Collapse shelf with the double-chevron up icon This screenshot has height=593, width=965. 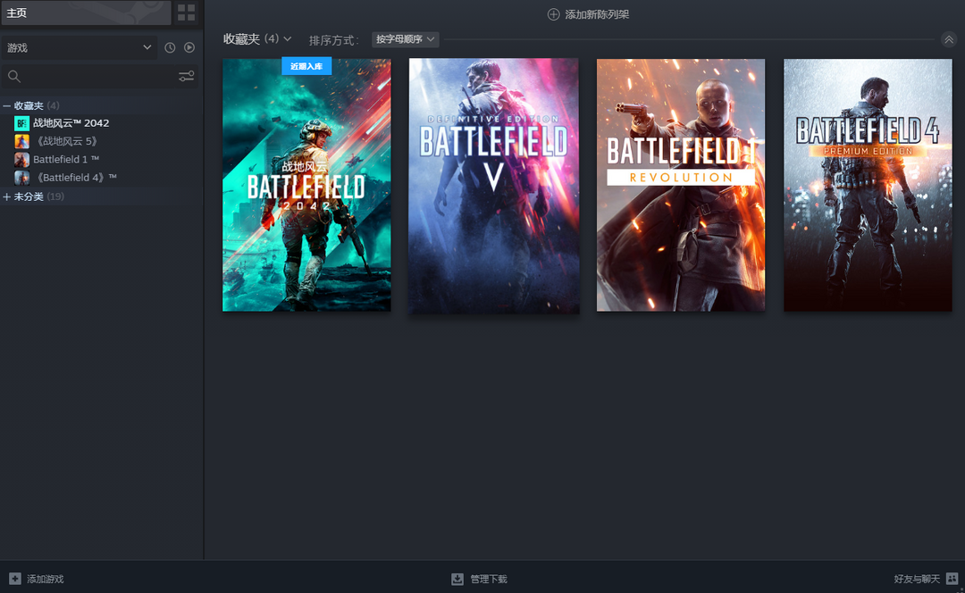tap(948, 39)
